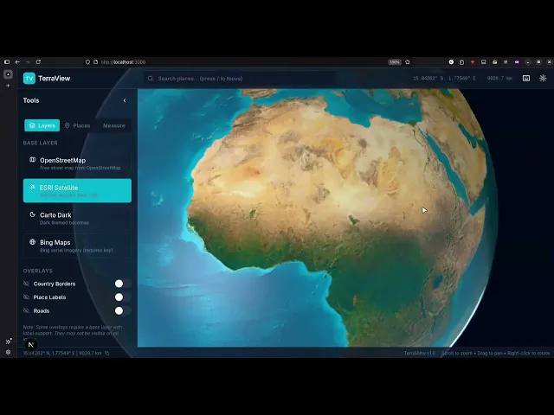Collapse the Tools panel with the chevron

coord(125,100)
